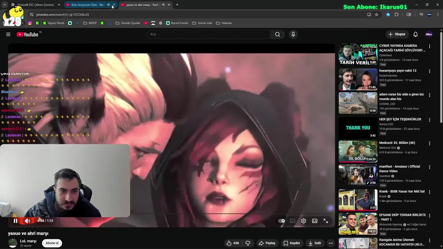This screenshot has height=249, width=443.
Task: Download the video with İndir button
Action: pos(315,243)
